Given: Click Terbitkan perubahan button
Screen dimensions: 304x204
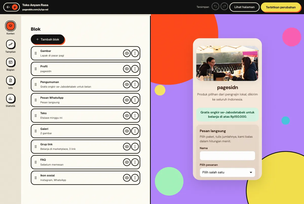Looking at the screenshot, I should coord(281,7).
